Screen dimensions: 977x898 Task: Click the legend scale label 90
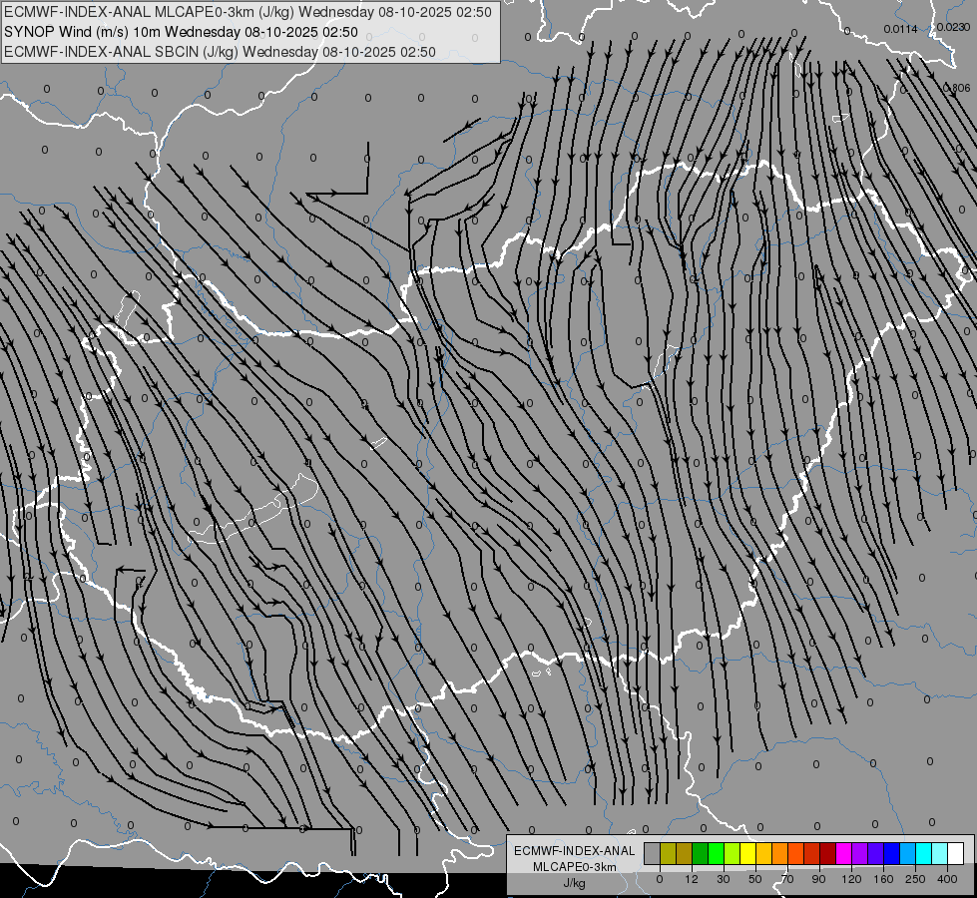tap(818, 879)
